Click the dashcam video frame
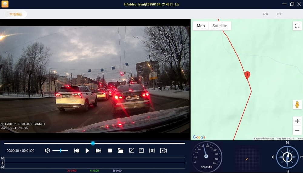Image resolution: width=303 pixels, height=173 pixels. click(95, 79)
